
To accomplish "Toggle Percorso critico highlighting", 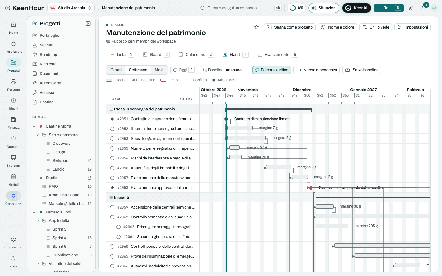I will click(272, 70).
